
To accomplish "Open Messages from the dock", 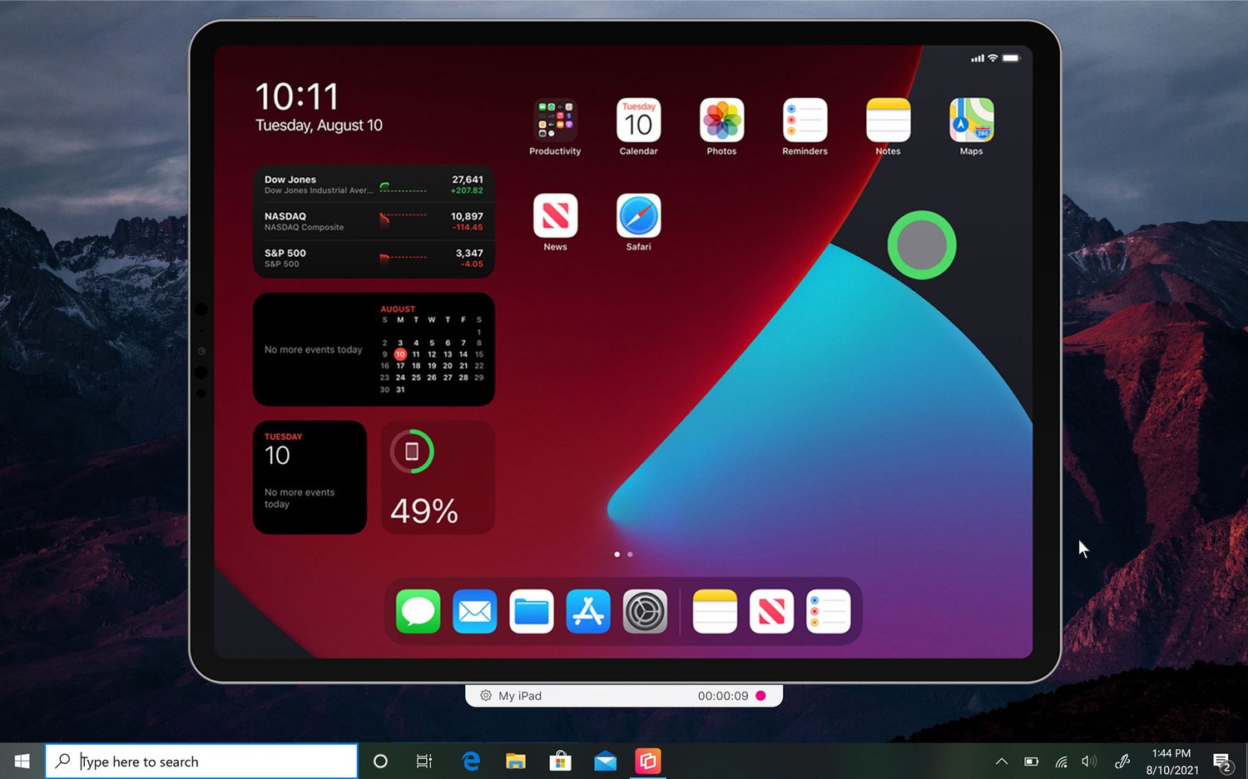I will 418,611.
